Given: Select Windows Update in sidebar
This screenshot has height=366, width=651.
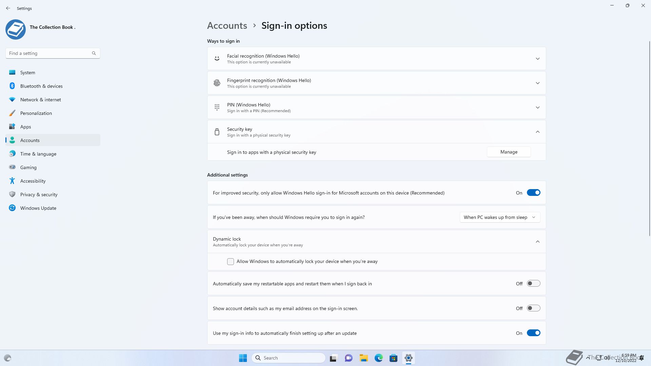Looking at the screenshot, I should point(53,208).
